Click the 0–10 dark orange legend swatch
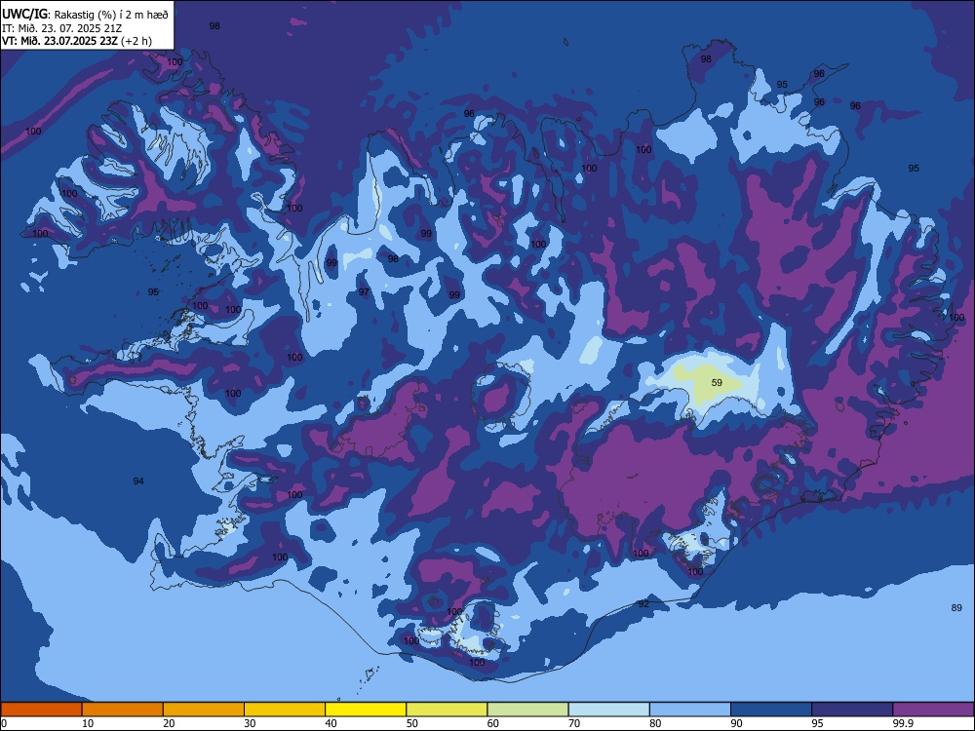975x731 pixels. [x=41, y=710]
